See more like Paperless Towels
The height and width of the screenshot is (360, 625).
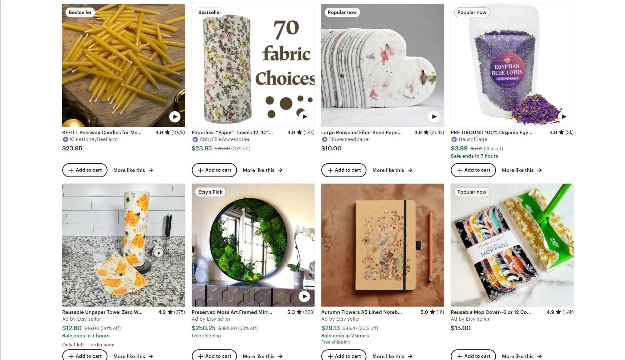tap(263, 170)
